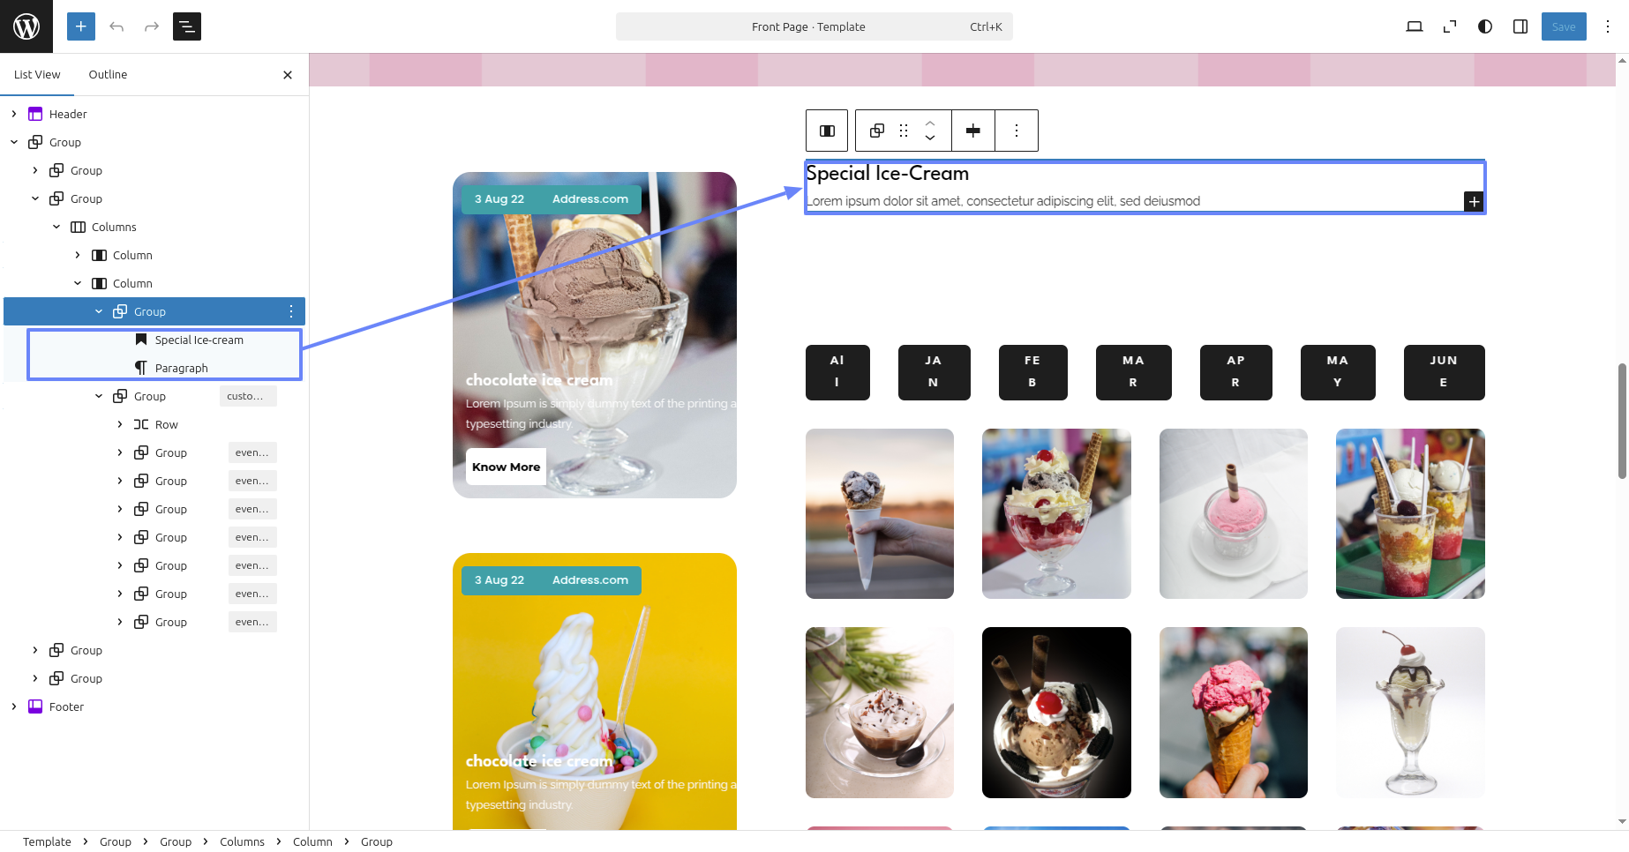This screenshot has width=1629, height=852.
Task: Switch to desktop view preview
Action: pos(1415,26)
